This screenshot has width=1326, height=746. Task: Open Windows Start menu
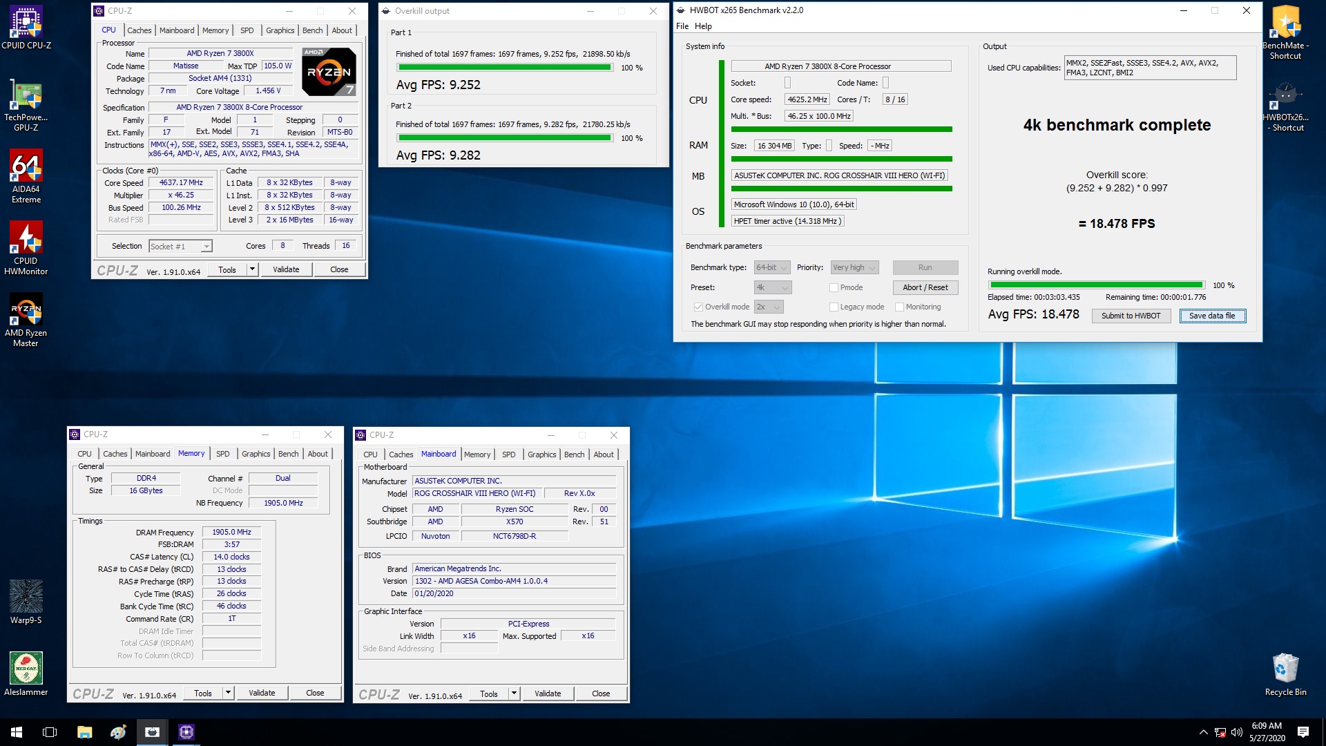[17, 732]
